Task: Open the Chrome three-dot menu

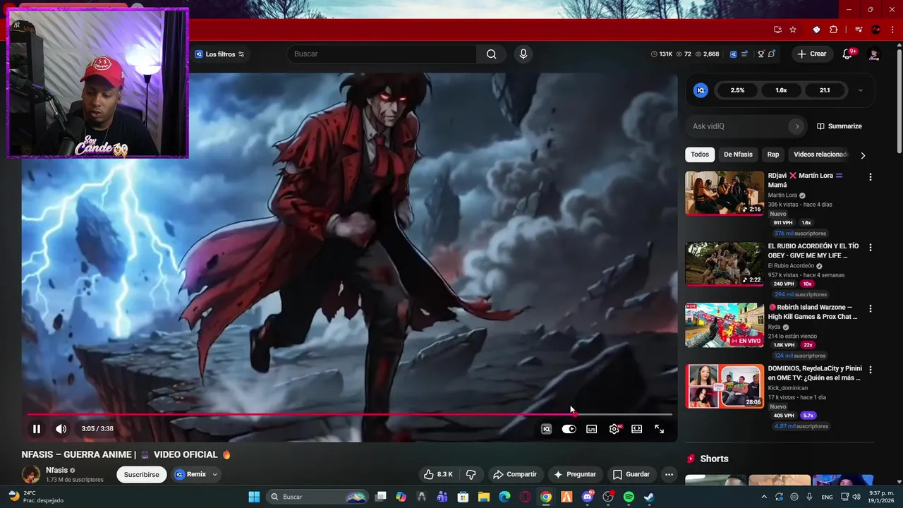Action: (x=892, y=30)
